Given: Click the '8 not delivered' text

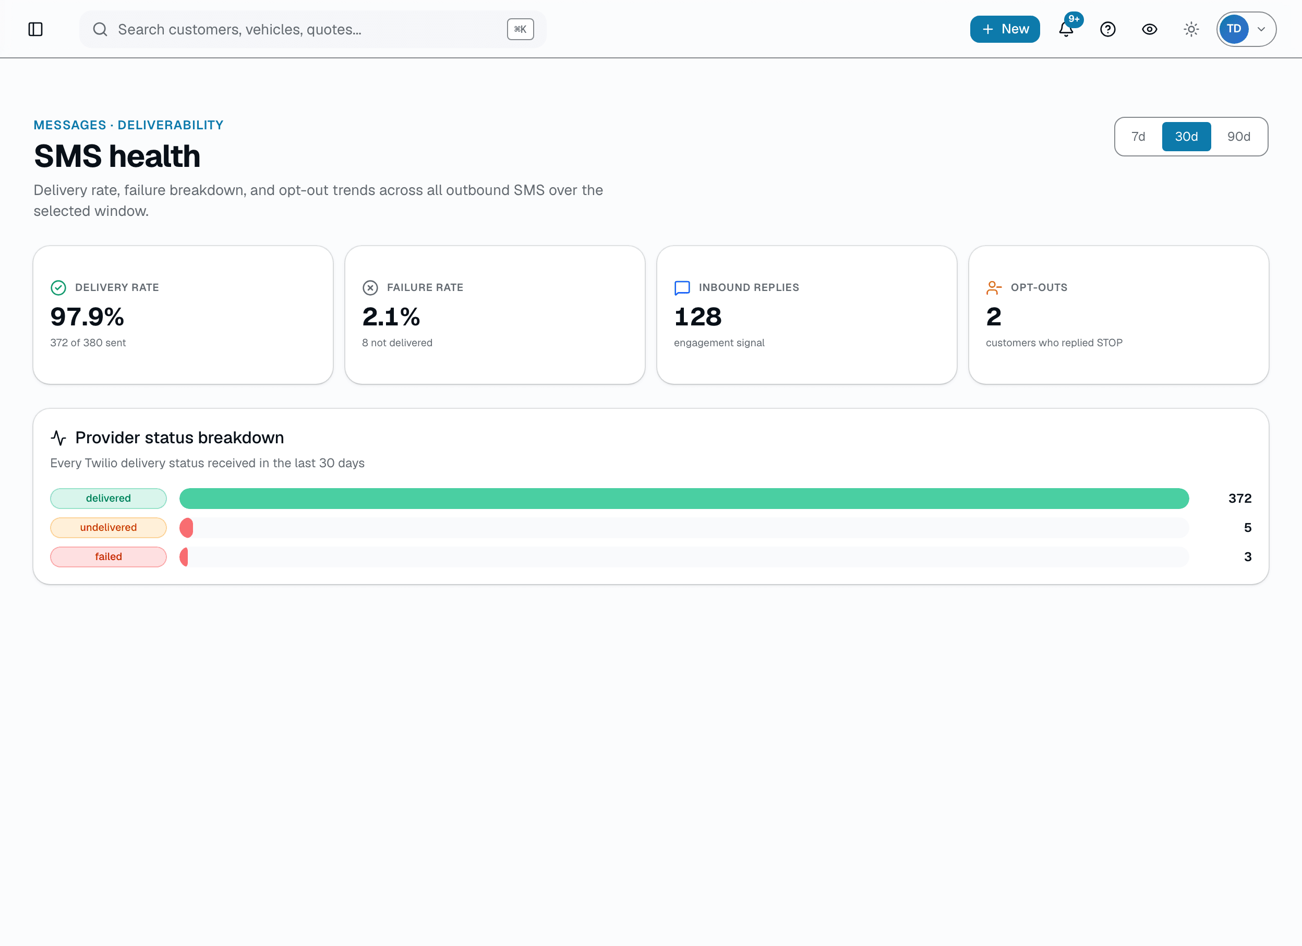Looking at the screenshot, I should pos(397,343).
